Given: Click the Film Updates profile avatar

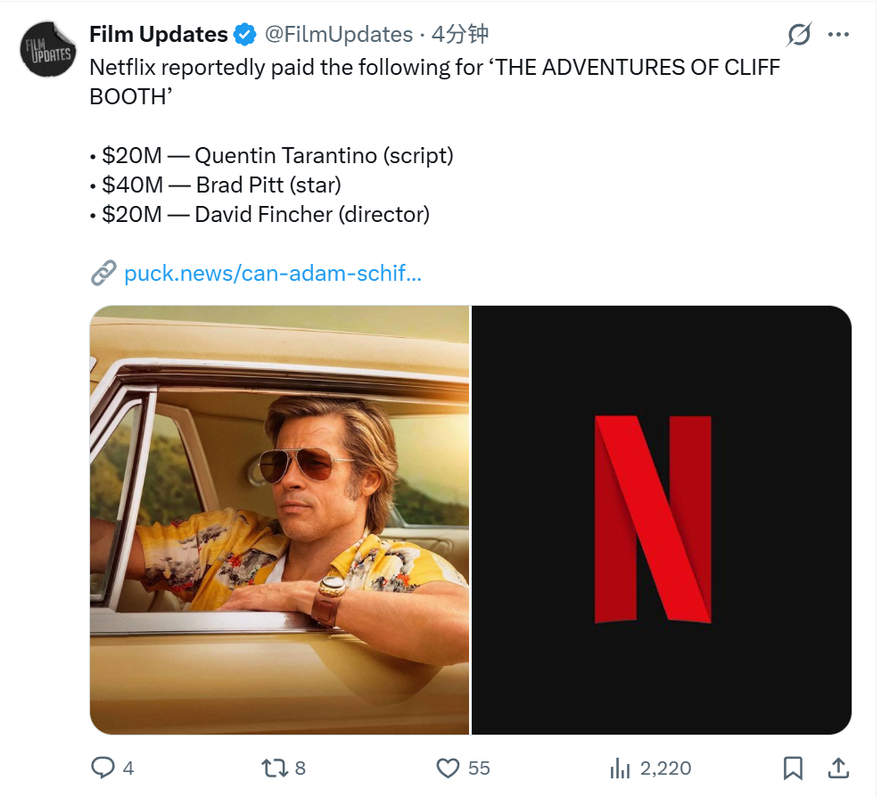Looking at the screenshot, I should 48,49.
